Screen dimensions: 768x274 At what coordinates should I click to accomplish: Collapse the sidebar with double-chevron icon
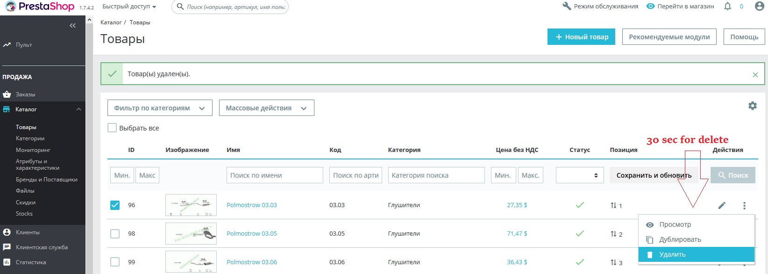[72, 26]
